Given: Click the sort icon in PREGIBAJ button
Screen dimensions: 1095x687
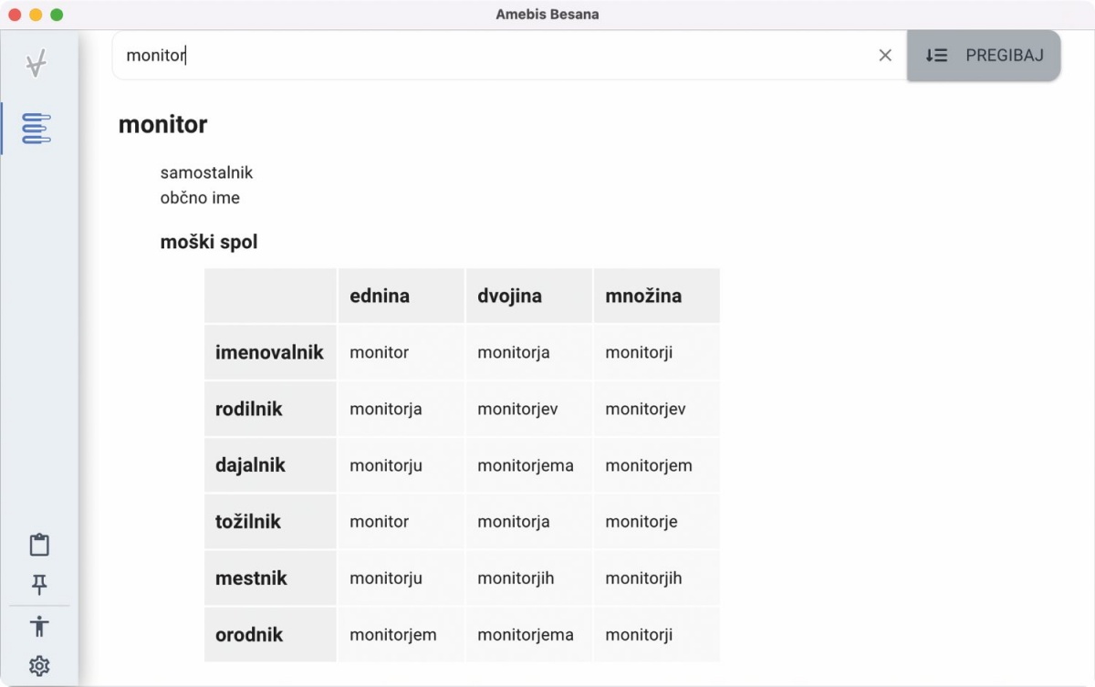Looking at the screenshot, I should pyautogui.click(x=936, y=56).
